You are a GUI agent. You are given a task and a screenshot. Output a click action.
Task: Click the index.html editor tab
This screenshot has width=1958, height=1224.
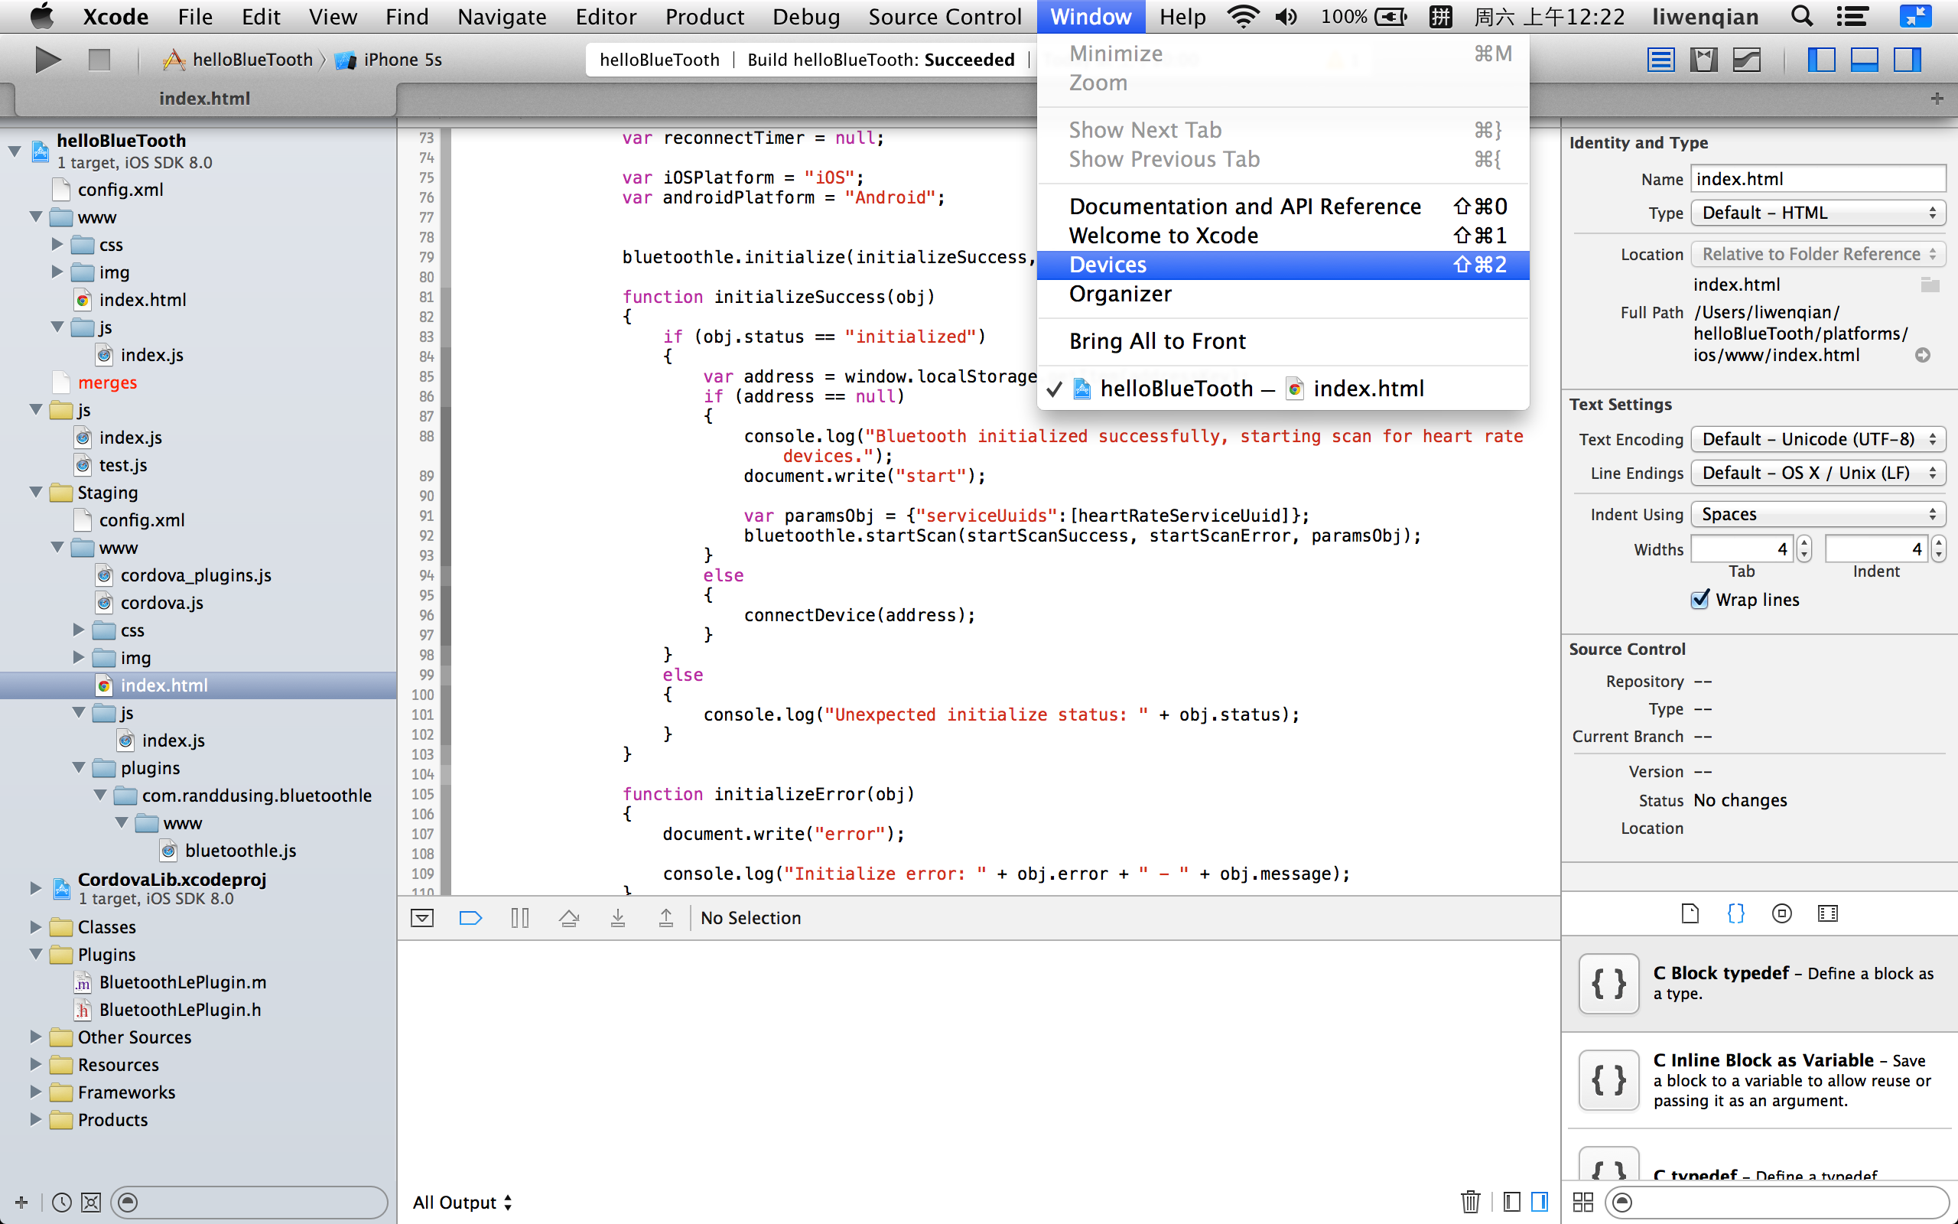204,98
